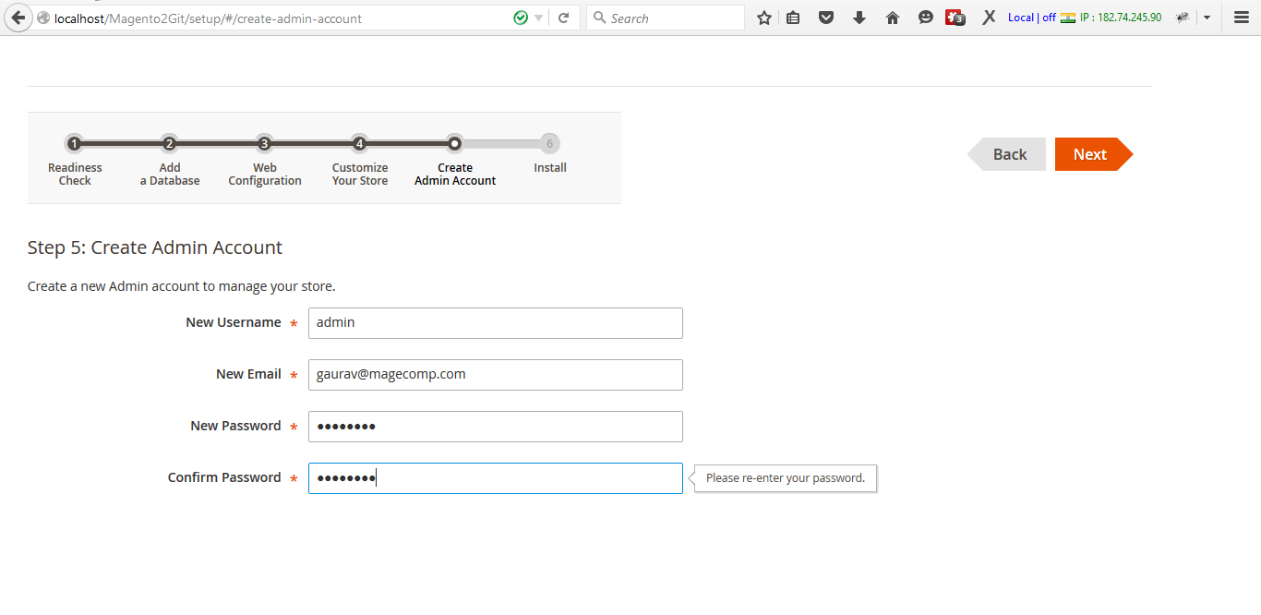Reload the current page

pos(564,18)
